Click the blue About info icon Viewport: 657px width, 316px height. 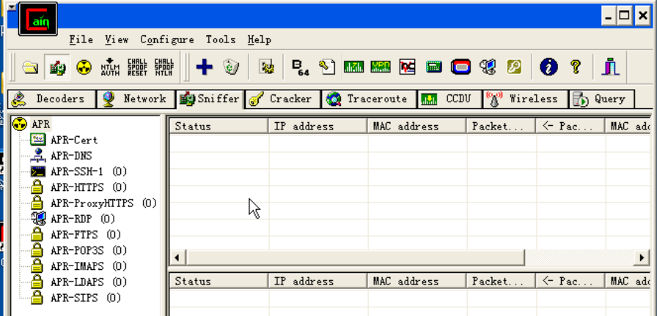[x=549, y=67]
